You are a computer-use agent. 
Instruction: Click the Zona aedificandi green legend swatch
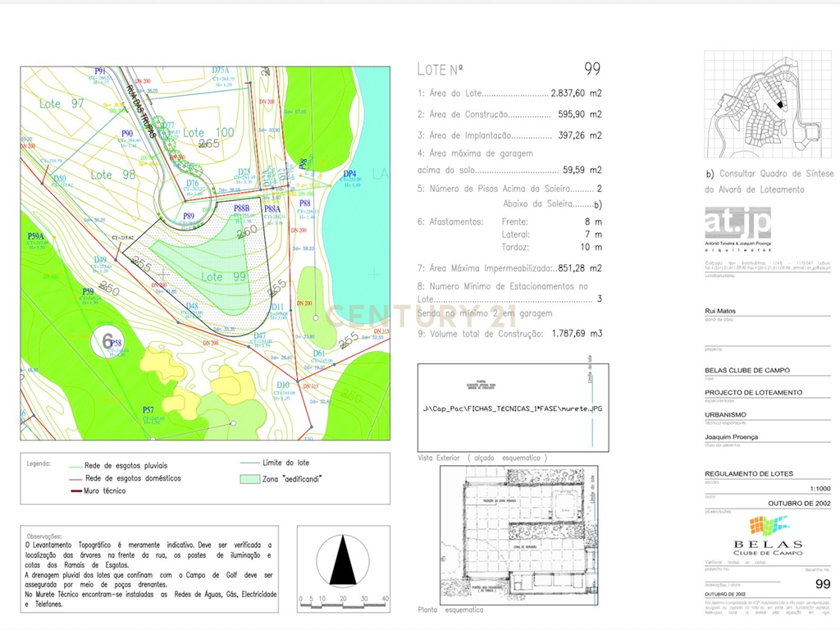249,479
